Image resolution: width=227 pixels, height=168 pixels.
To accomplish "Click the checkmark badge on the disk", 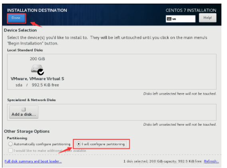I will coord(41,72).
